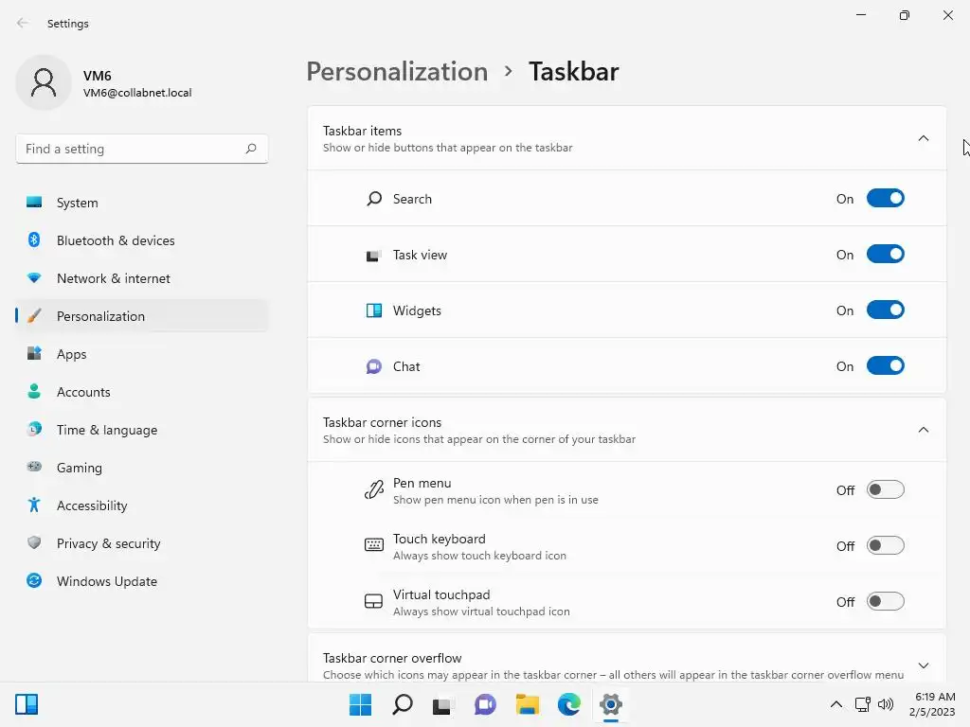Viewport: 970px width, 727px height.
Task: Click Gaming label in sidebar
Action: pos(80,468)
